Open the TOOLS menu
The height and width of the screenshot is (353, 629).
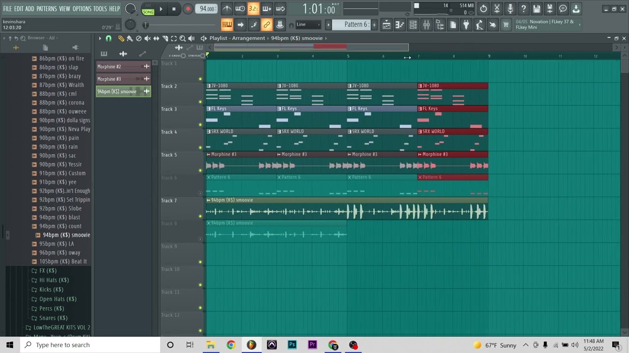click(x=100, y=9)
